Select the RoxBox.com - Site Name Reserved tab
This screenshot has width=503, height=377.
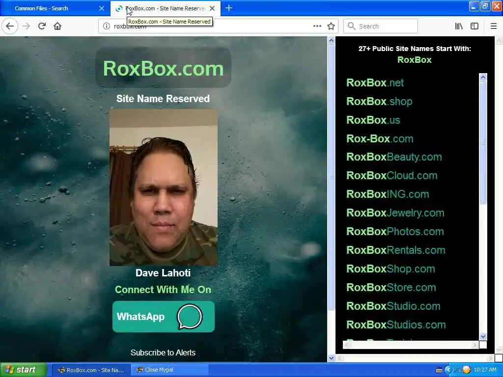[165, 8]
